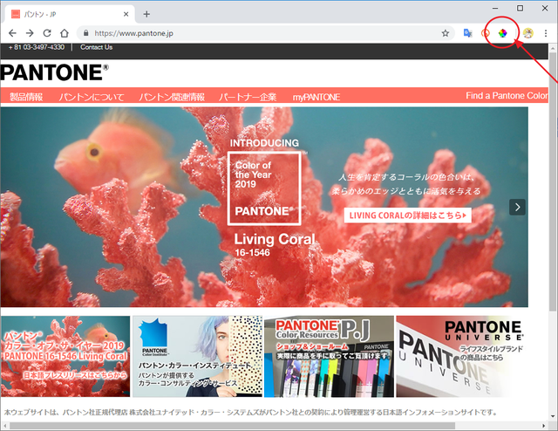Bookmark this page with the star icon
This screenshot has height=431, width=558.
pyautogui.click(x=446, y=33)
